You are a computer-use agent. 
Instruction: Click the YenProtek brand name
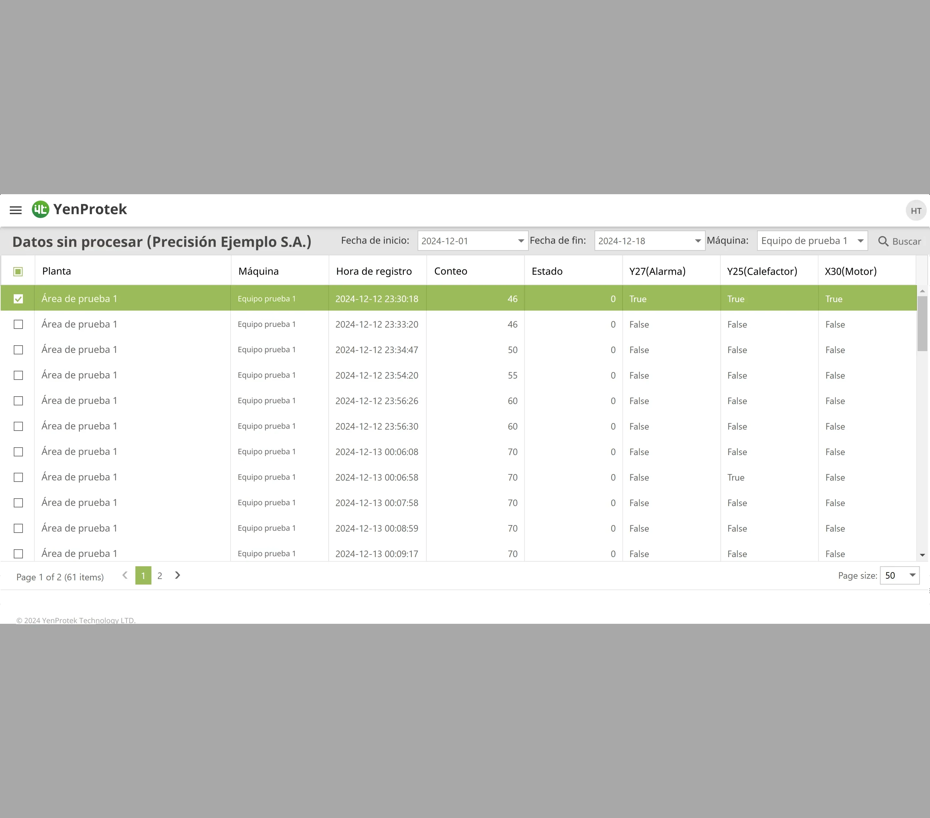(x=90, y=209)
